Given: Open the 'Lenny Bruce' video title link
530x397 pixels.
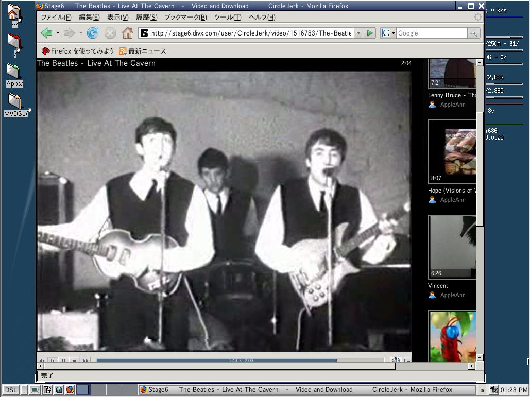Looking at the screenshot, I should tap(452, 95).
